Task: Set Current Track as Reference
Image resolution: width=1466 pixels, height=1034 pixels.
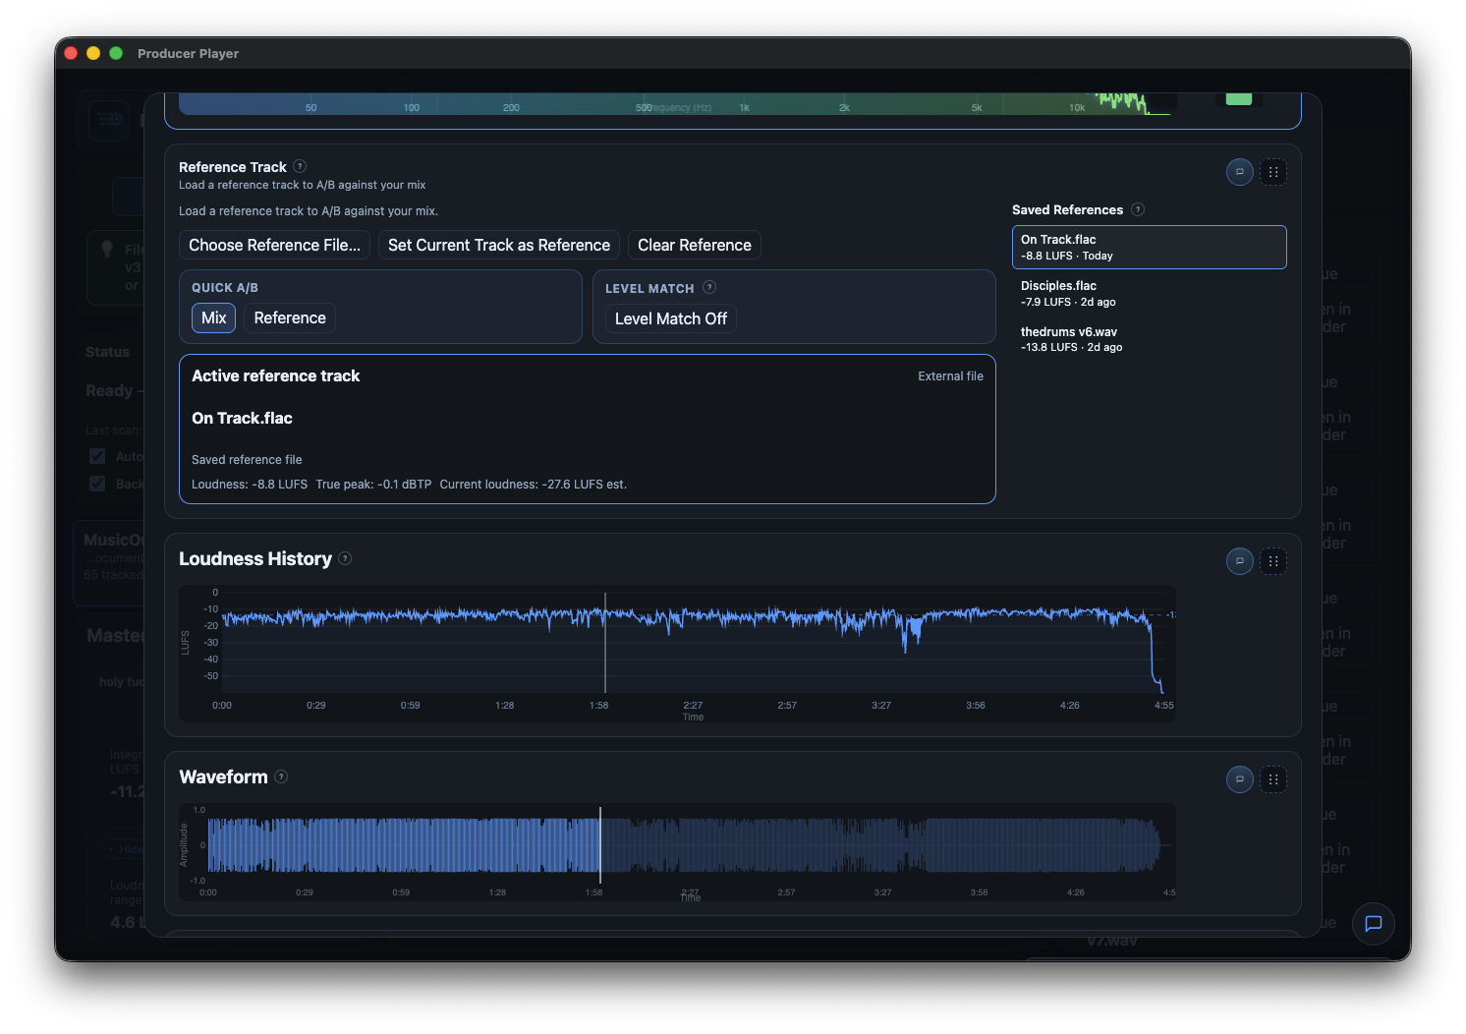Action: [x=499, y=245]
